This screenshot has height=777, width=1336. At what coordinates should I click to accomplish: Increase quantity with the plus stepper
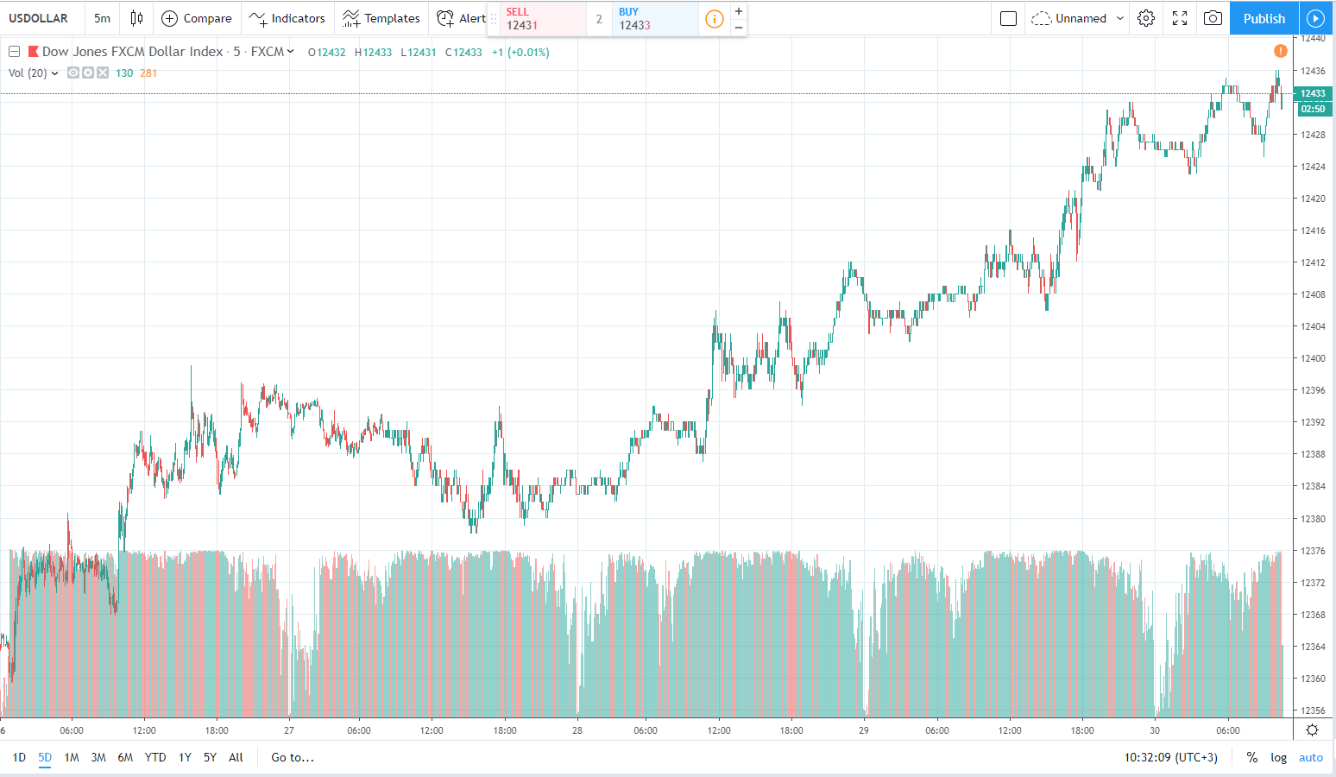[739, 11]
